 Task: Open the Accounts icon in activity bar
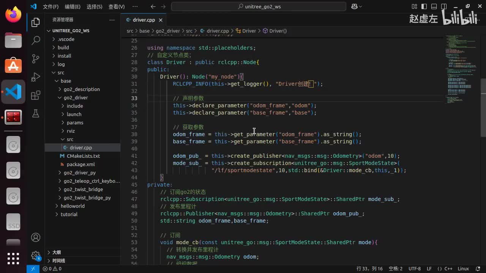[x=36, y=237]
